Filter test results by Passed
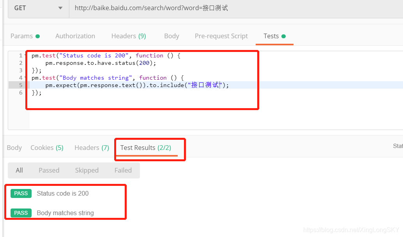 49,170
